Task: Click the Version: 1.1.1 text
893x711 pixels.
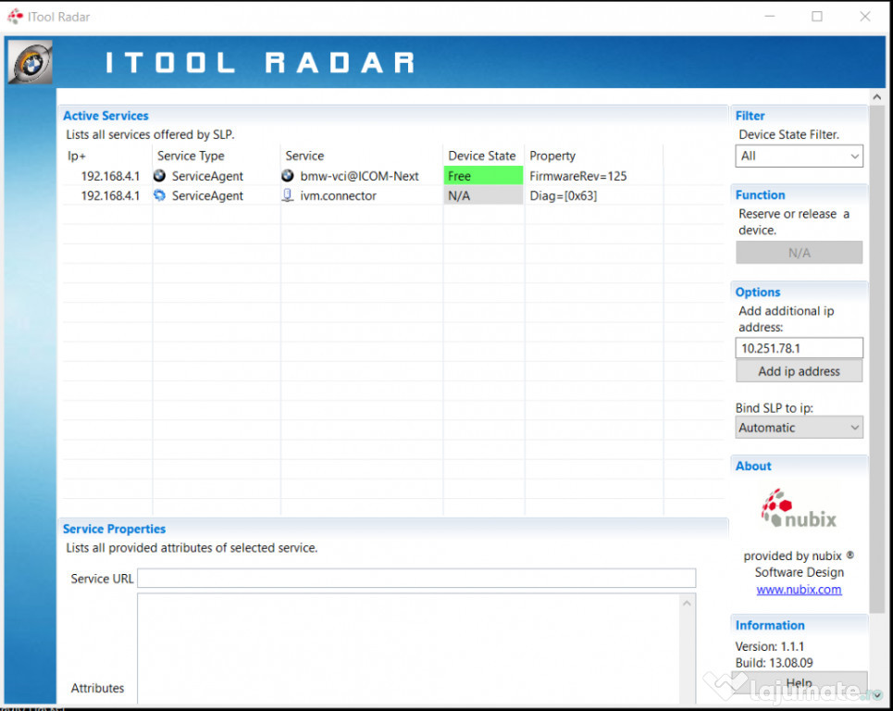Action: 769,646
